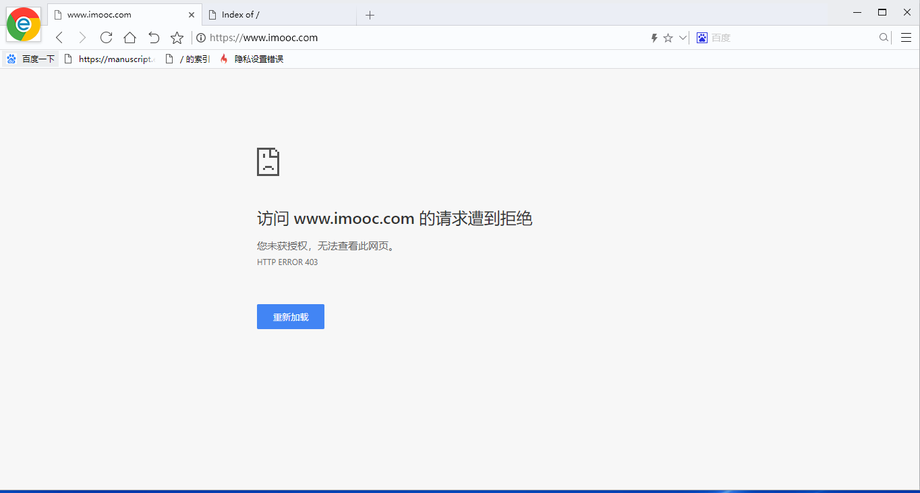
Task: Refresh the current page
Action: [x=106, y=38]
